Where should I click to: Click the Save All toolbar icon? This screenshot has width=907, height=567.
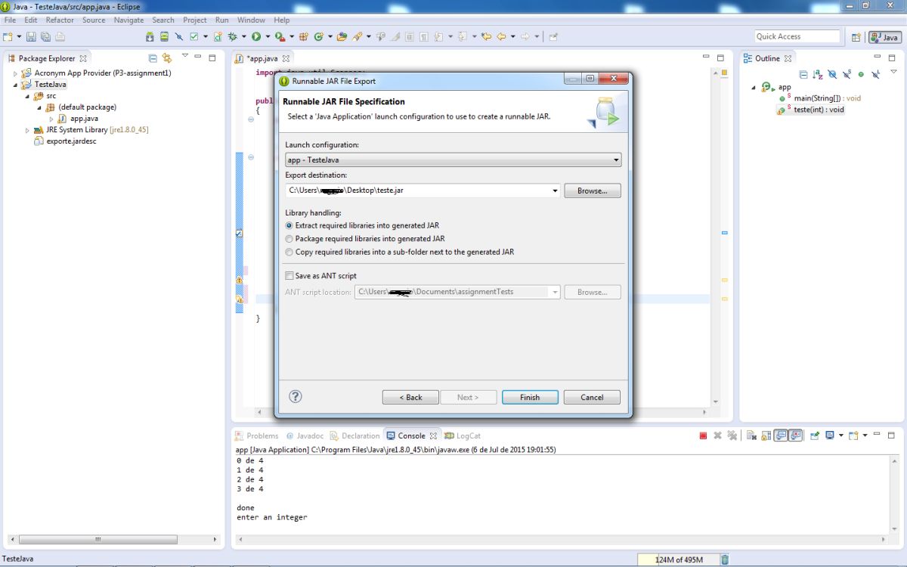45,36
